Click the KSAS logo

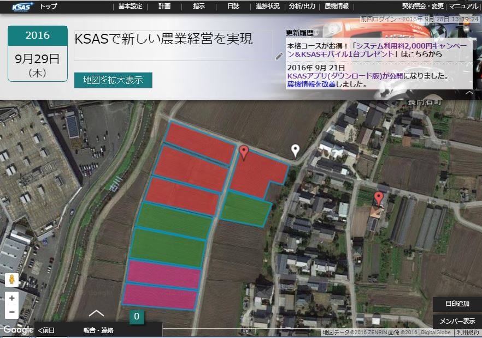[x=22, y=7]
